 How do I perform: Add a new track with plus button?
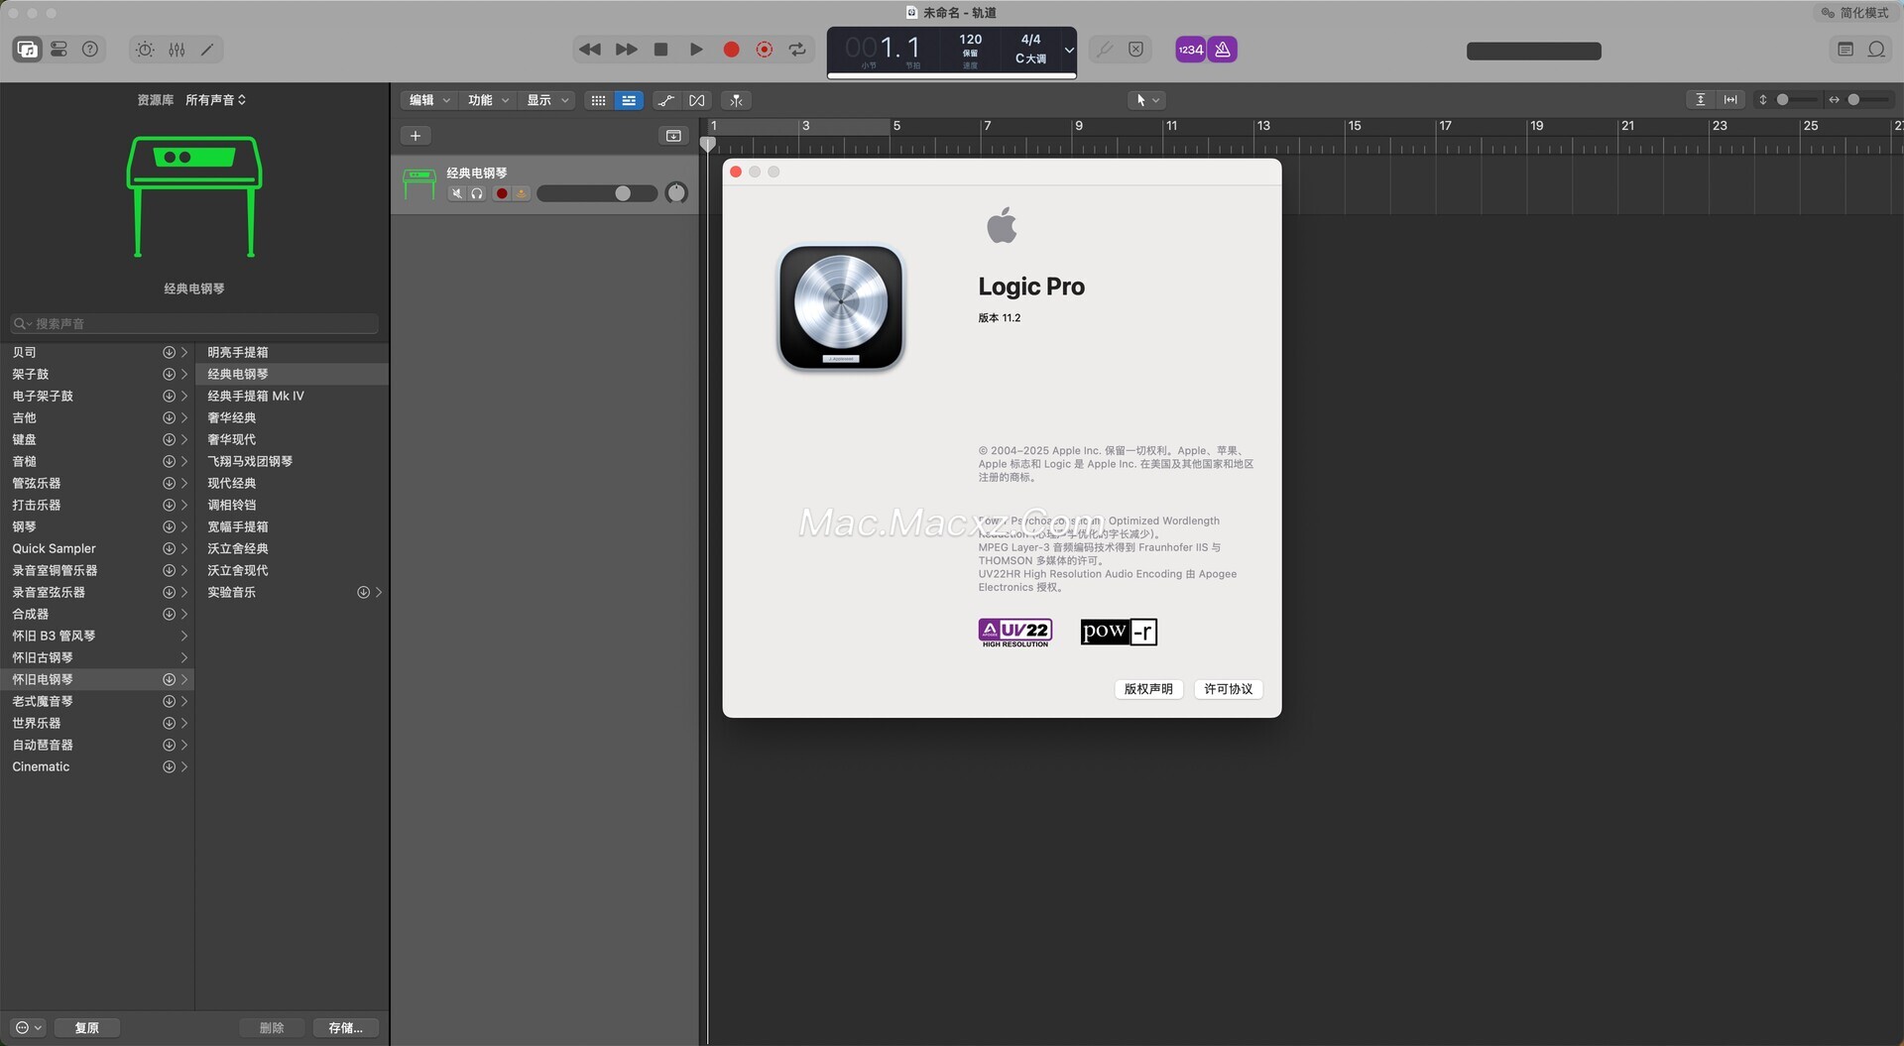416,136
